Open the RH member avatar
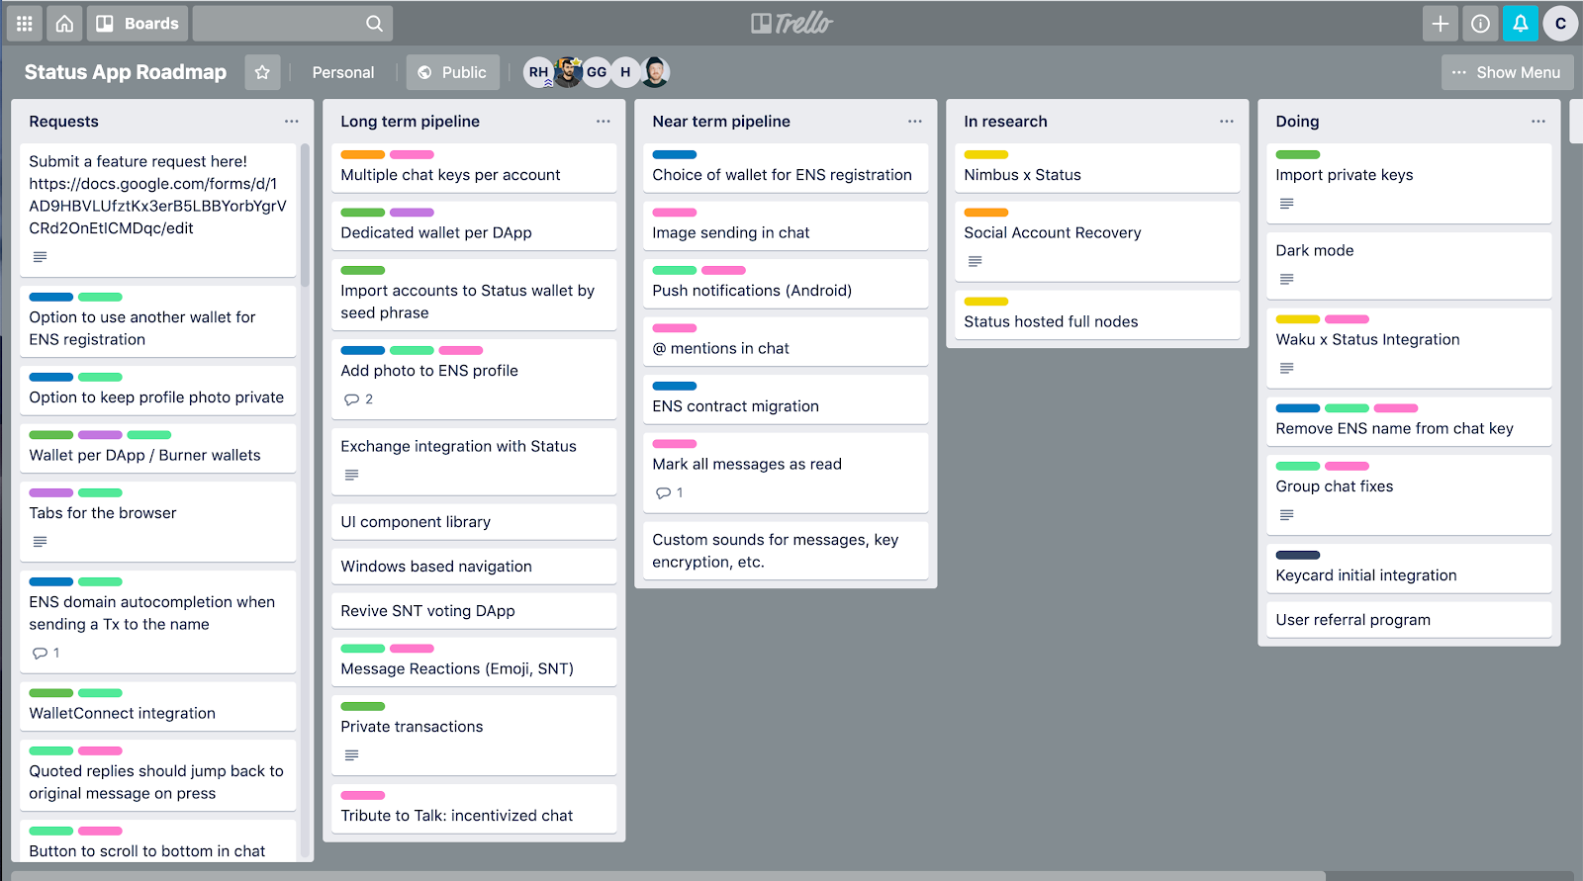 pos(538,72)
